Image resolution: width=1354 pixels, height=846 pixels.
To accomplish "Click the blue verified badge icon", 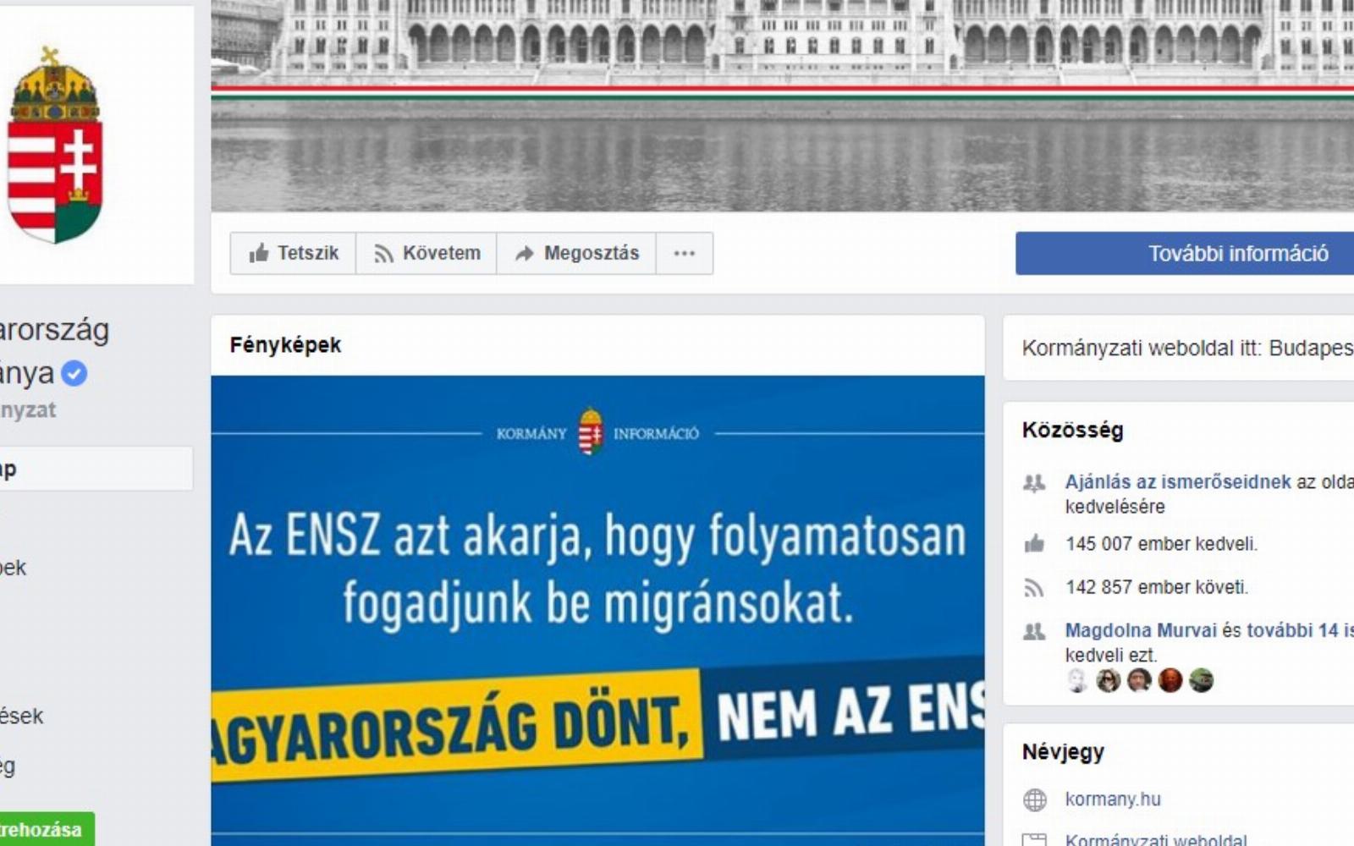I will 74,373.
